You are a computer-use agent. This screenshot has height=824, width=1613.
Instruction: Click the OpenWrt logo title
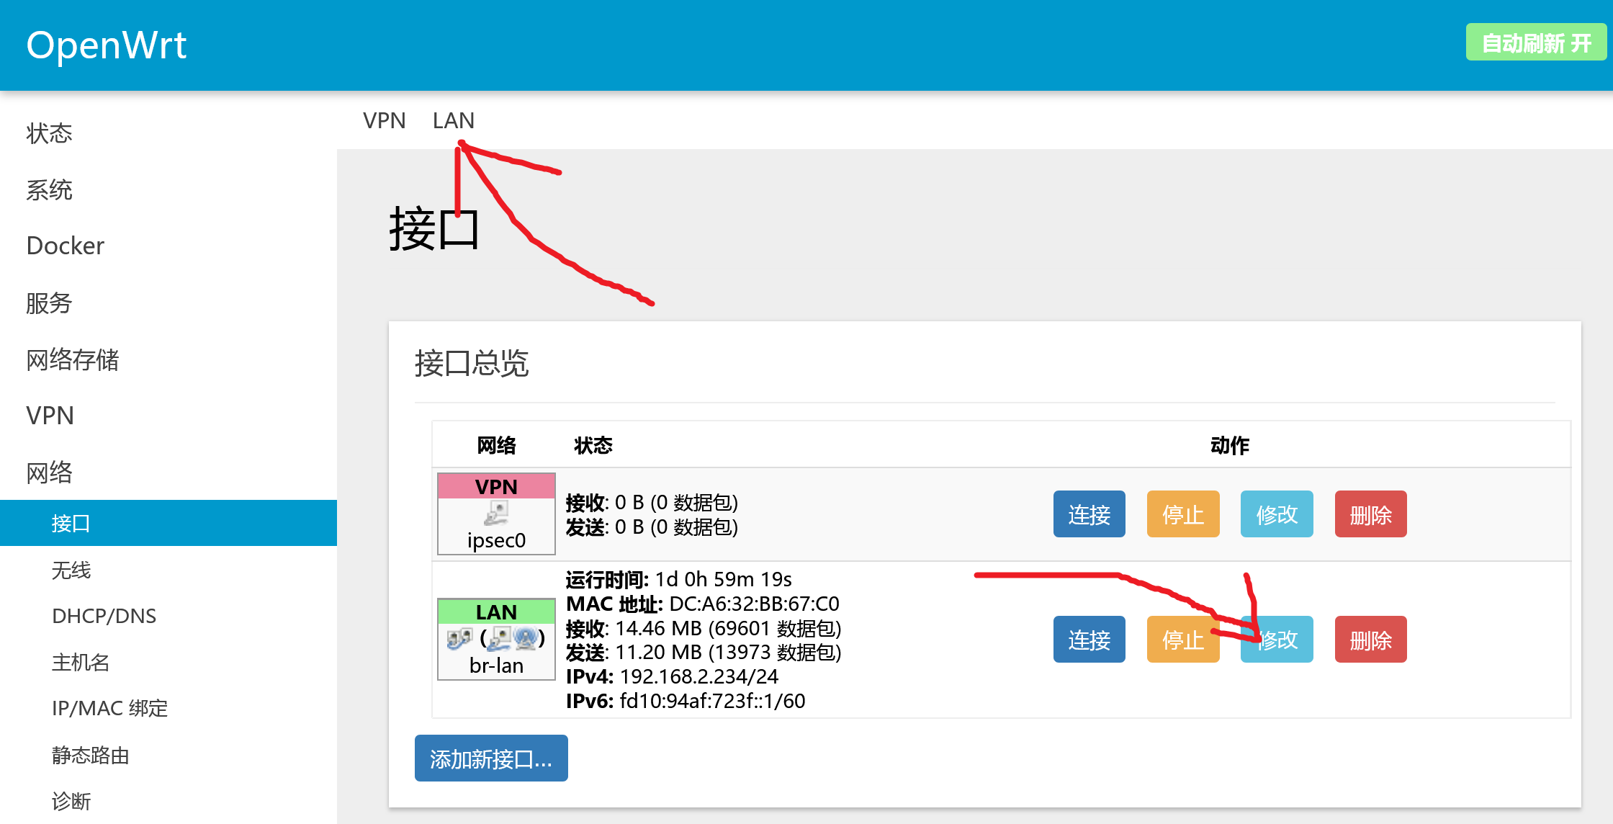pos(107,45)
